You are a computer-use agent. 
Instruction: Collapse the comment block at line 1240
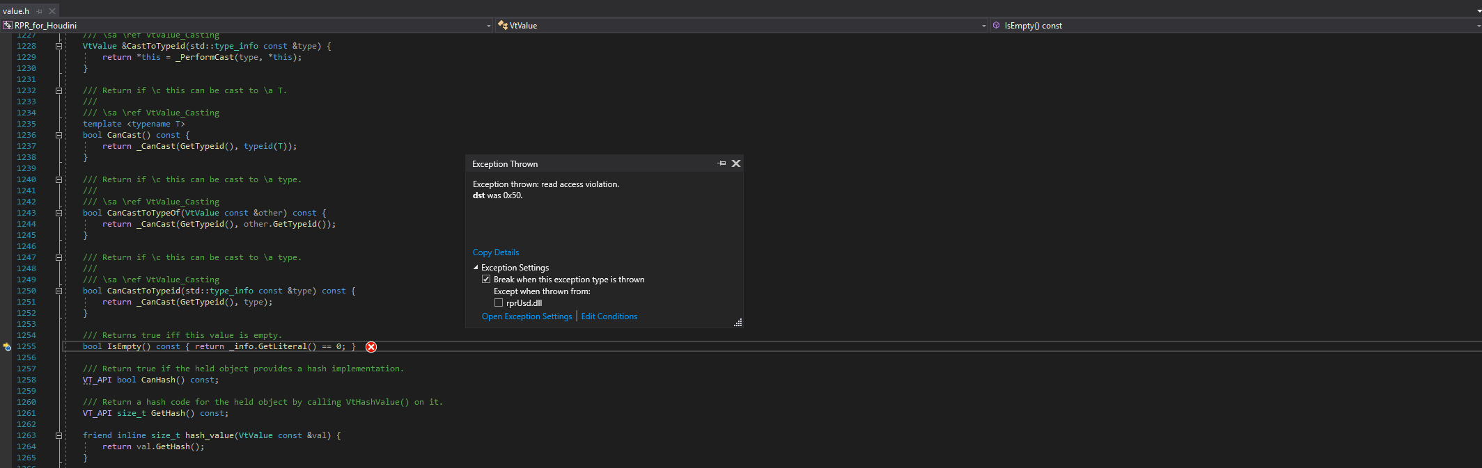pos(58,179)
